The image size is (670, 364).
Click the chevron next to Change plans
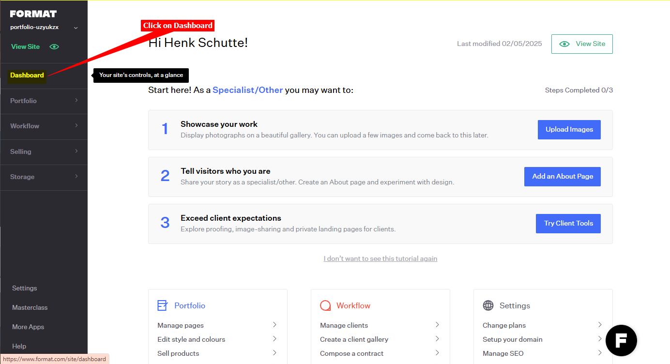[600, 324]
